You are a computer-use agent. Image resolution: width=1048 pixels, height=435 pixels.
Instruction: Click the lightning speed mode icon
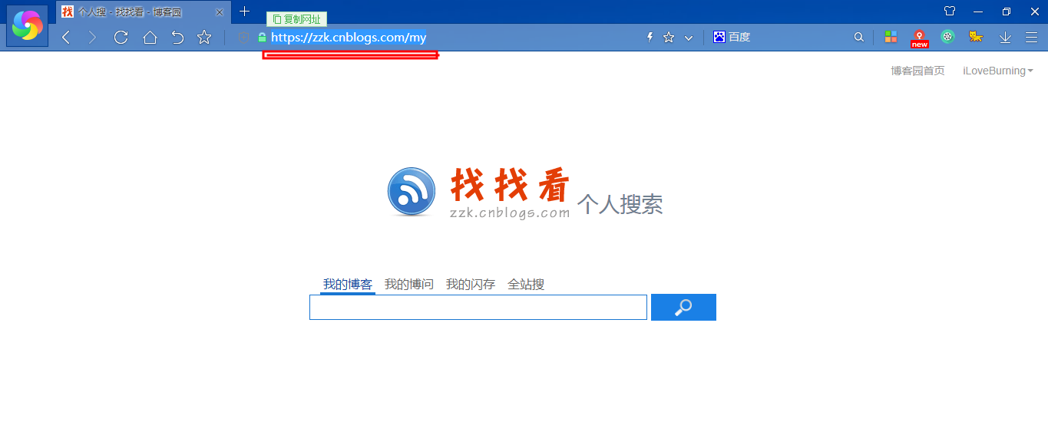pos(650,38)
